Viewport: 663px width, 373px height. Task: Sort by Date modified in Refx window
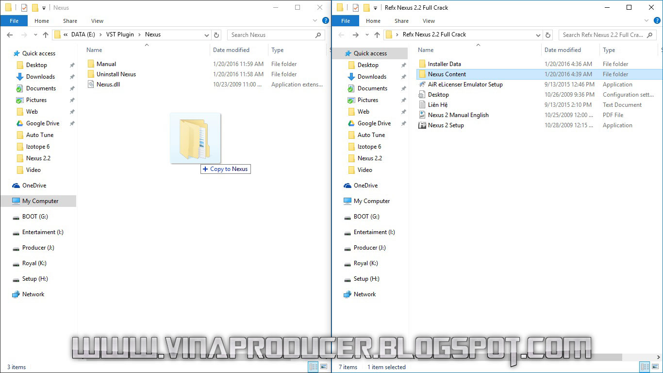(563, 50)
